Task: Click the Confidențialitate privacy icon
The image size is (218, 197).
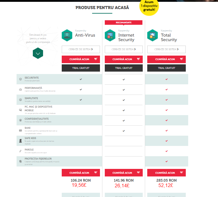Action: click(20, 120)
